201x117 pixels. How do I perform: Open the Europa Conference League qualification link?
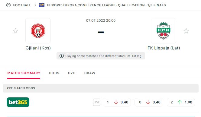[106, 5]
